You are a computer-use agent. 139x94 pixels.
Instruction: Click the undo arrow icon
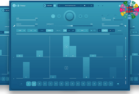[x=98, y=6]
